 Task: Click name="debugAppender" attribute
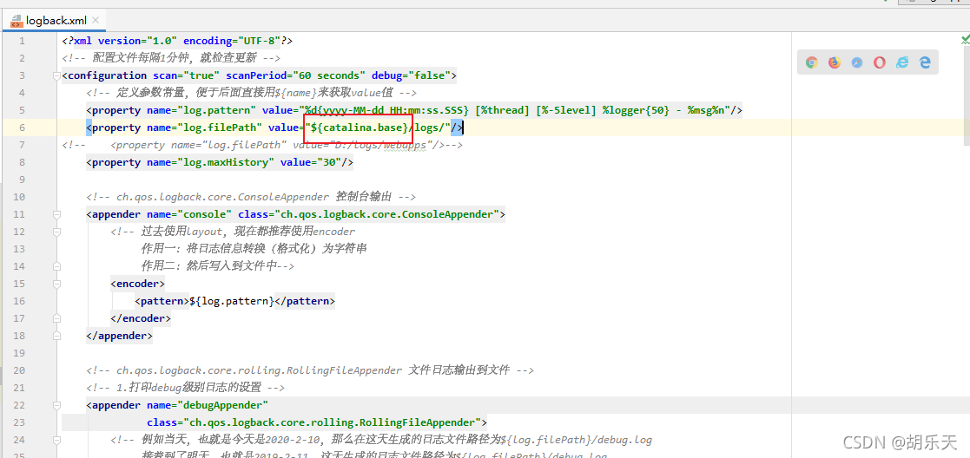click(208, 404)
